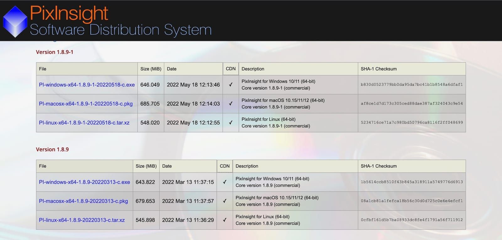This screenshot has height=240, width=502.
Task: Click CDN checkmark for 1.8.9-1 Windows row
Action: (231, 85)
